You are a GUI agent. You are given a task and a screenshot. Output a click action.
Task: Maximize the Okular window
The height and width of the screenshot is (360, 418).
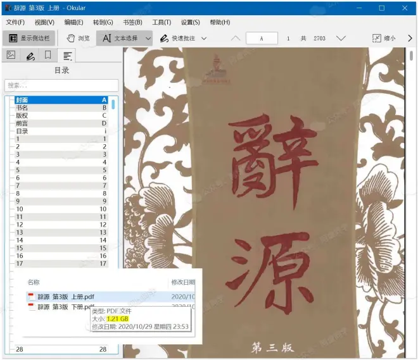pos(382,8)
